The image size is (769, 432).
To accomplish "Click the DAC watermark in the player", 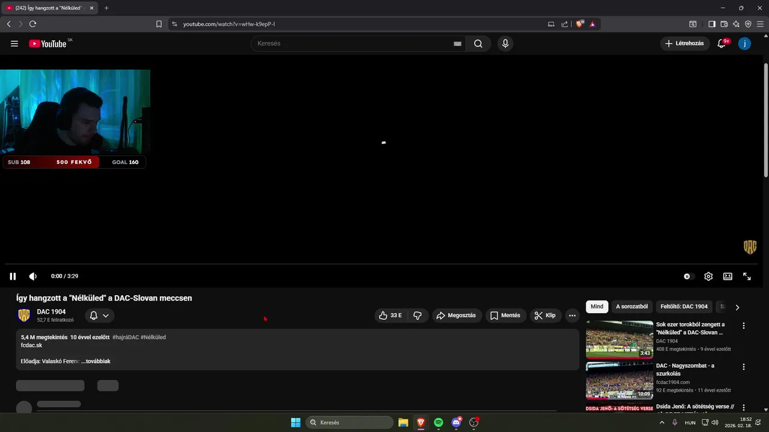I will 750,247.
